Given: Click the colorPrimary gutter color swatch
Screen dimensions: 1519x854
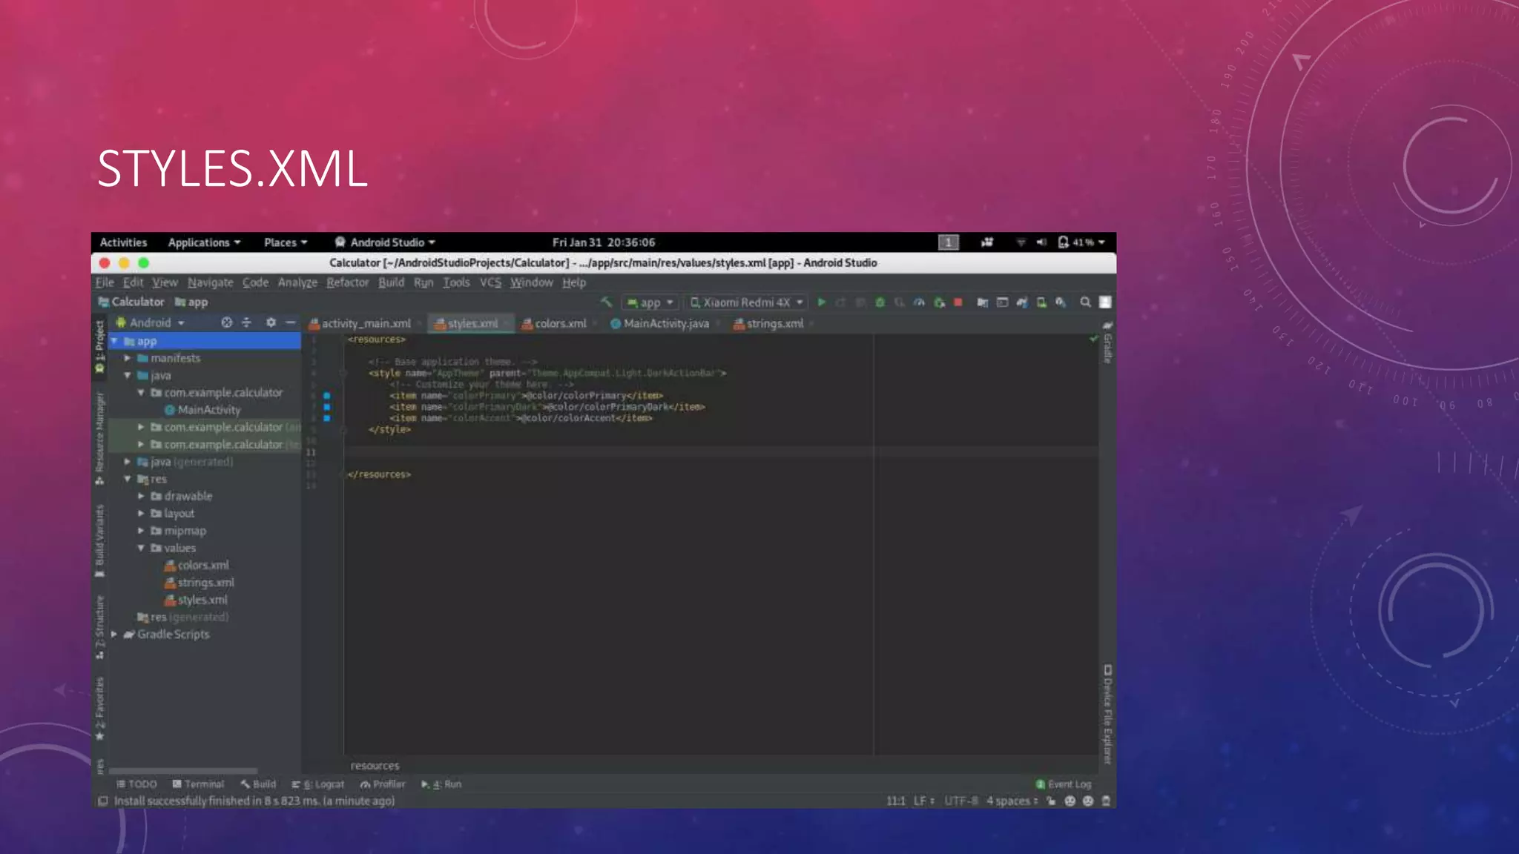Looking at the screenshot, I should point(326,396).
